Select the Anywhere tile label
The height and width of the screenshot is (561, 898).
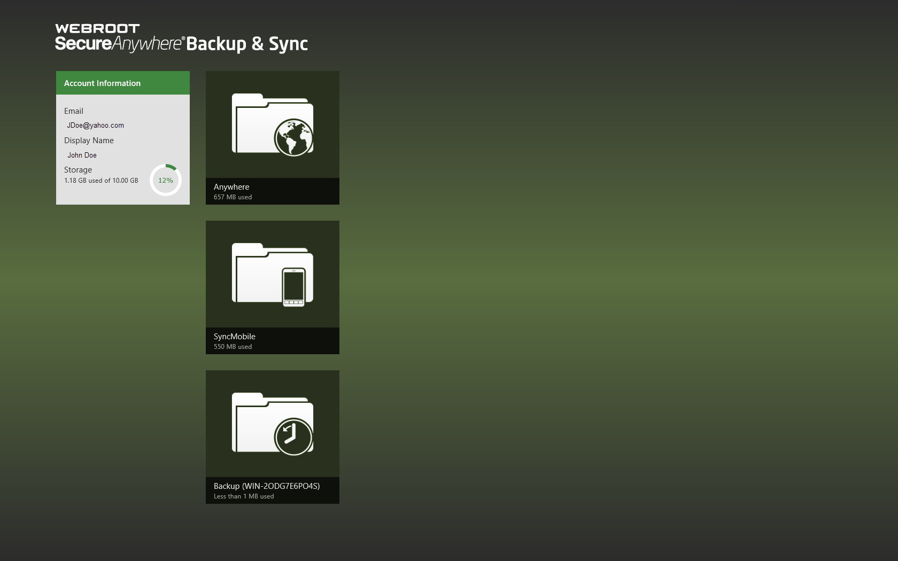tap(231, 187)
